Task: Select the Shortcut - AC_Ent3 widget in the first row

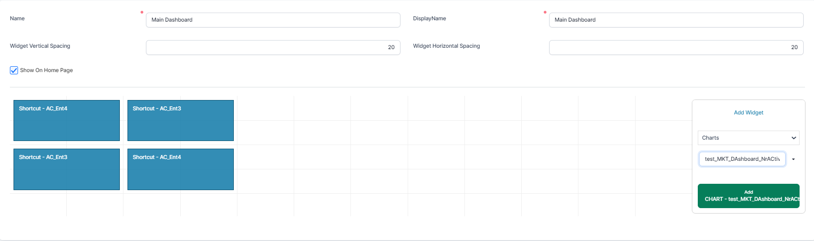Action: [x=180, y=121]
